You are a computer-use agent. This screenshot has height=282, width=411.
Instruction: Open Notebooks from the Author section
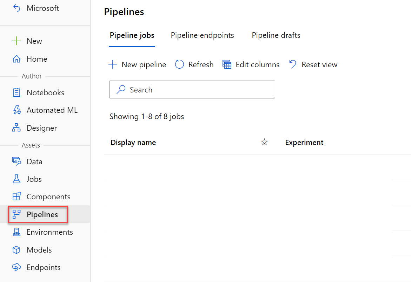coord(45,92)
